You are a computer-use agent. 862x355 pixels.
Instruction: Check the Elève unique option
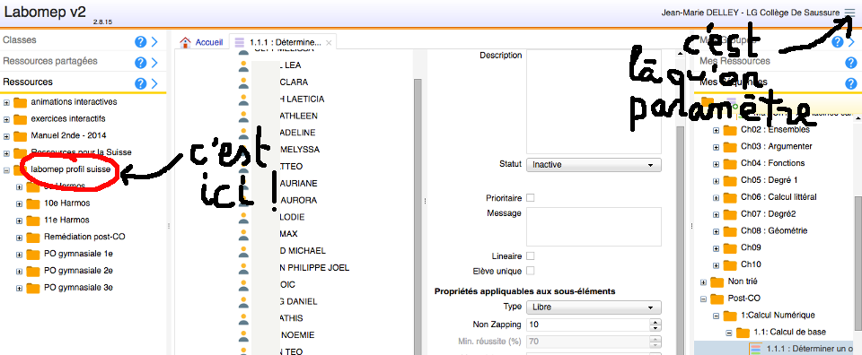click(531, 271)
